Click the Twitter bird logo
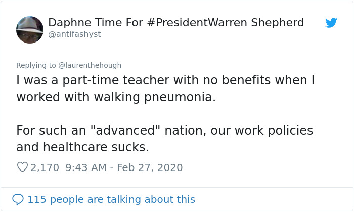Viewport: 354px width, 212px height. pos(331,23)
